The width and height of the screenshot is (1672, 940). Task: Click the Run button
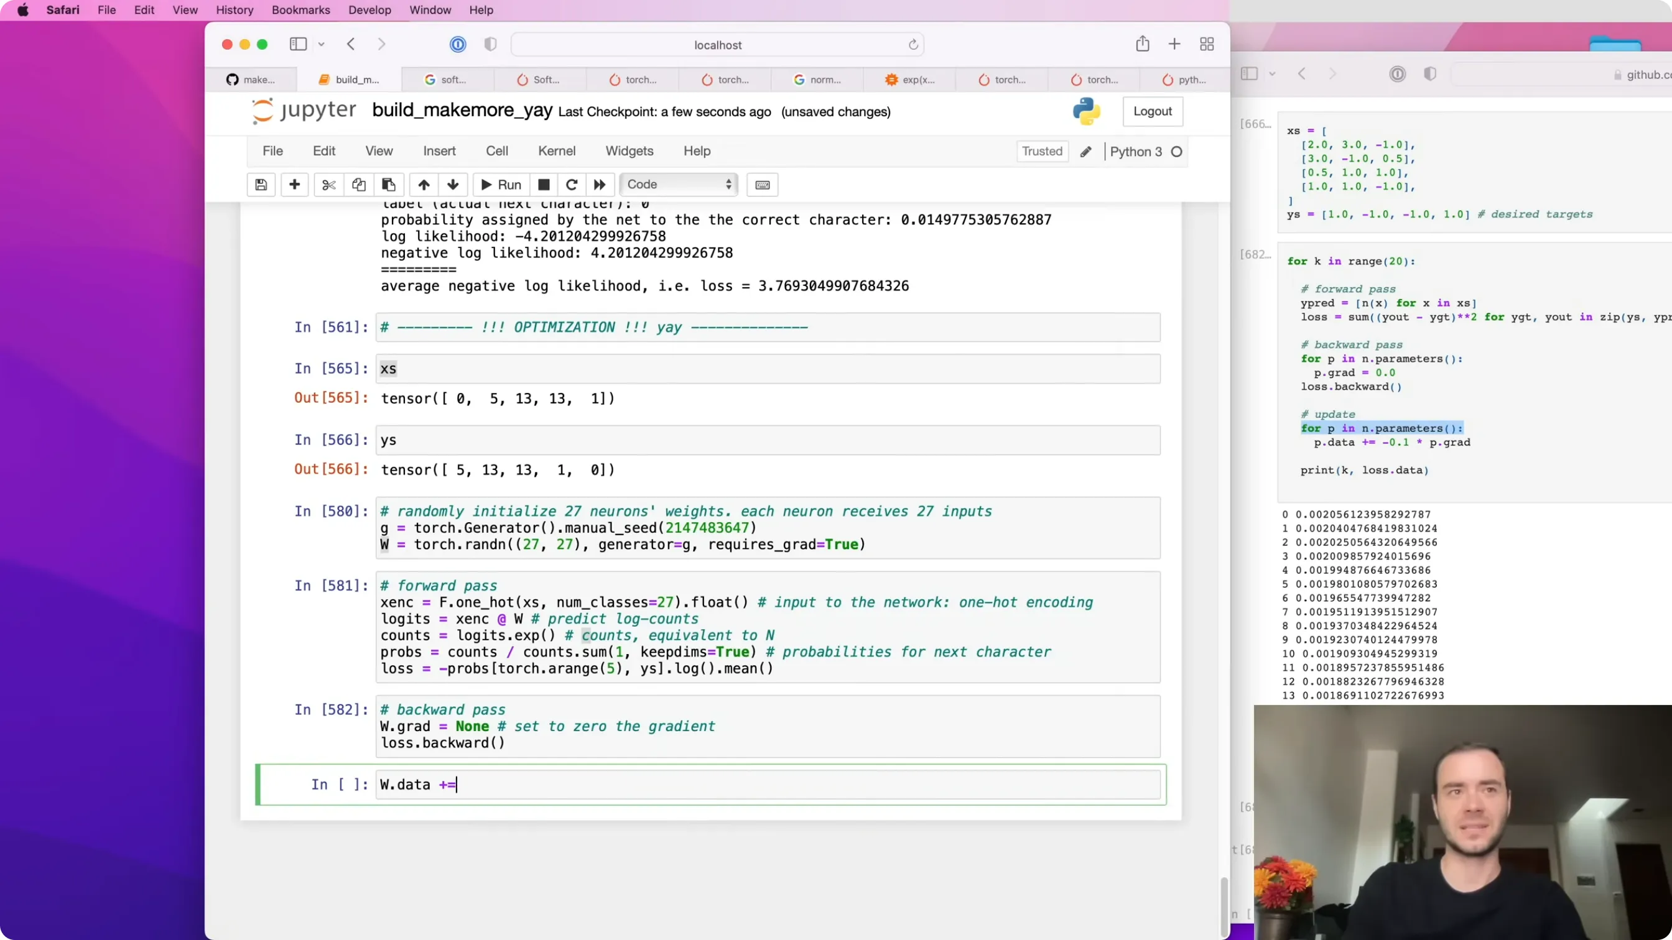[x=501, y=185]
